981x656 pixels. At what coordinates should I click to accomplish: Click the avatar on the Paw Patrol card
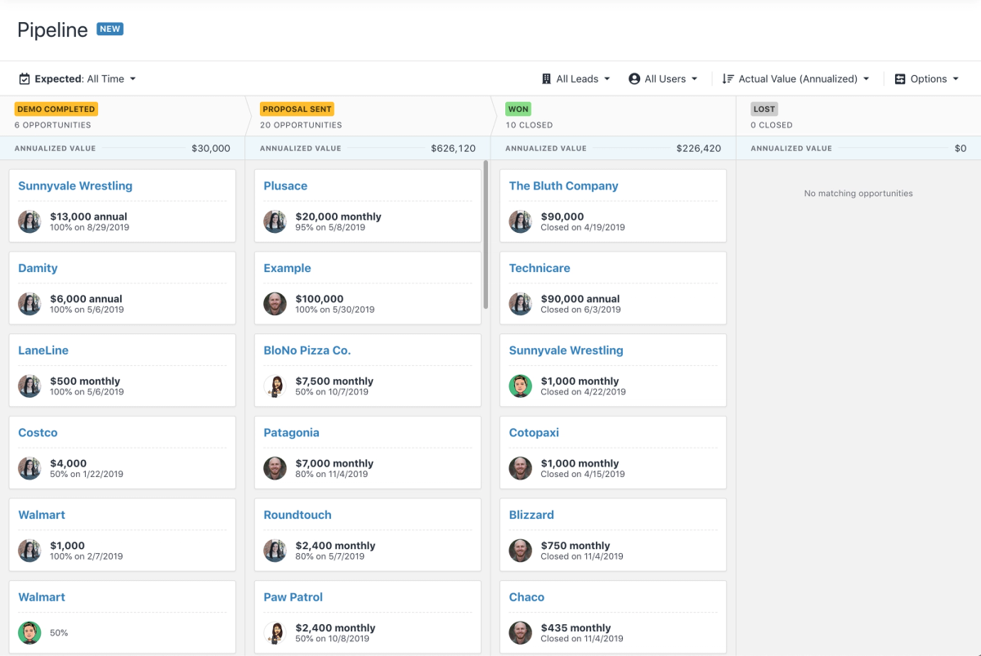275,633
